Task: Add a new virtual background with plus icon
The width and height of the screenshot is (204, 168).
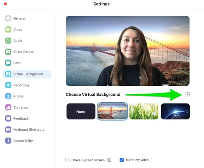Action: [x=188, y=94]
